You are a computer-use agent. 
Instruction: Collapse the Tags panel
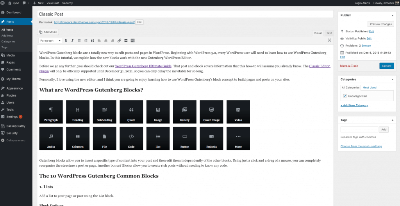pyautogui.click(x=392, y=120)
